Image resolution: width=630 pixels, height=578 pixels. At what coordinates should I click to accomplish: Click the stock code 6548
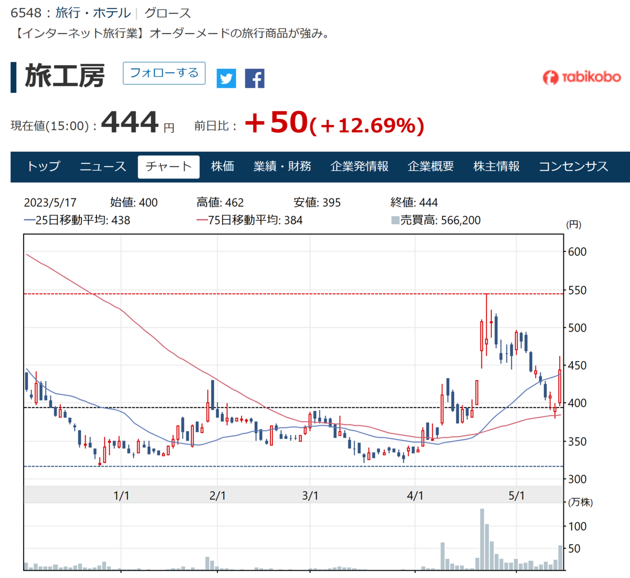pyautogui.click(x=26, y=13)
